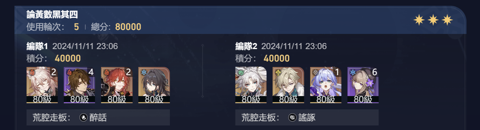
Task: Open the 荒腔走板 醉話 buff bar
Action: click(x=98, y=118)
